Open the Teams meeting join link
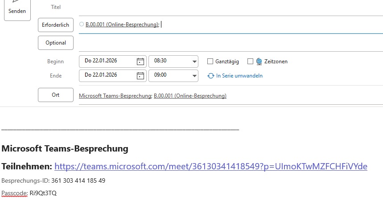 click(x=210, y=166)
